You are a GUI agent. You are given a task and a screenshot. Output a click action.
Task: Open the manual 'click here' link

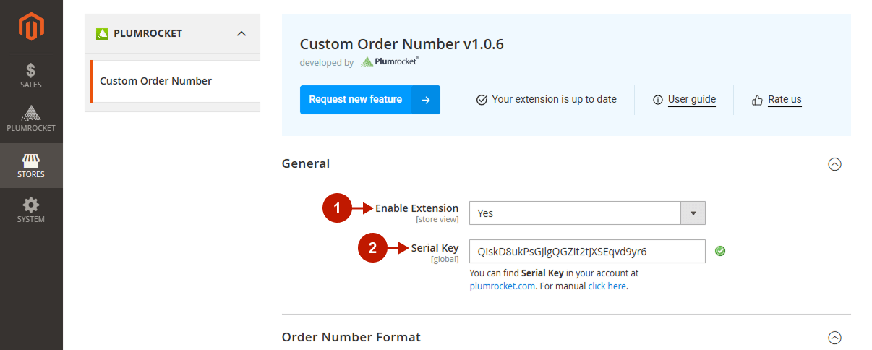point(607,286)
